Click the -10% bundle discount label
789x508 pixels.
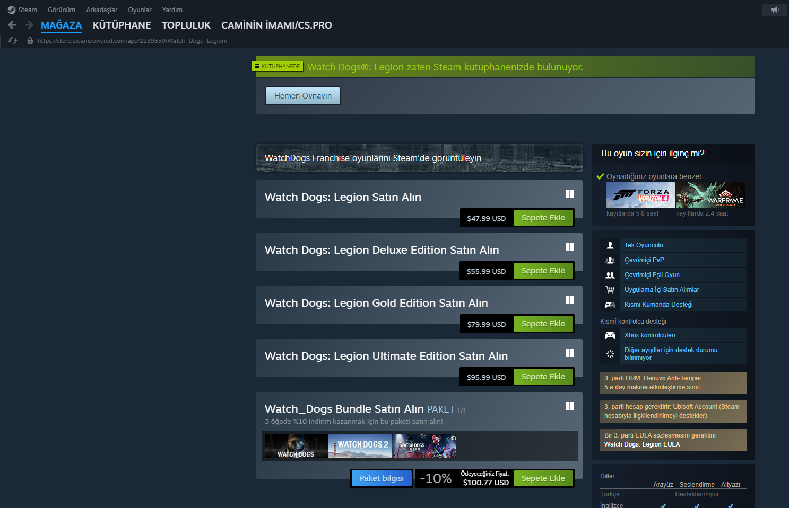coord(436,478)
